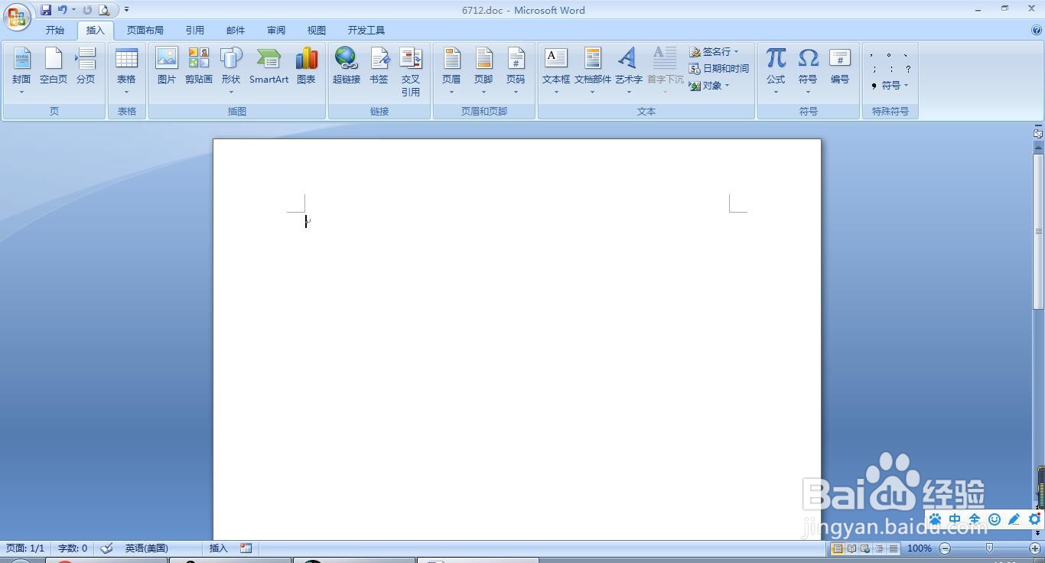Open word count via 字数: 0
Viewport: 1045px width, 563px height.
[73, 548]
